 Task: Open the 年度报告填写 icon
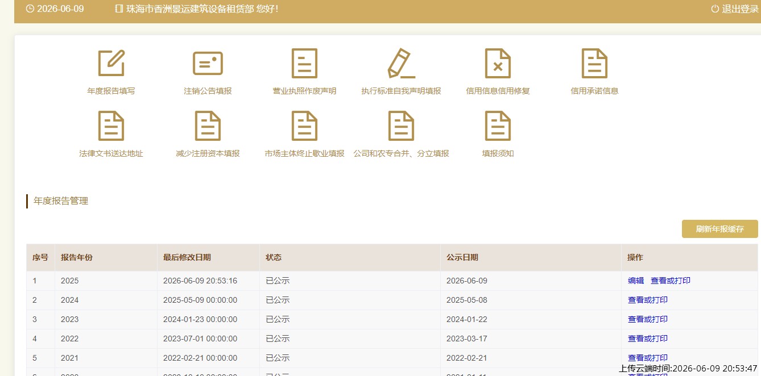pyautogui.click(x=111, y=63)
